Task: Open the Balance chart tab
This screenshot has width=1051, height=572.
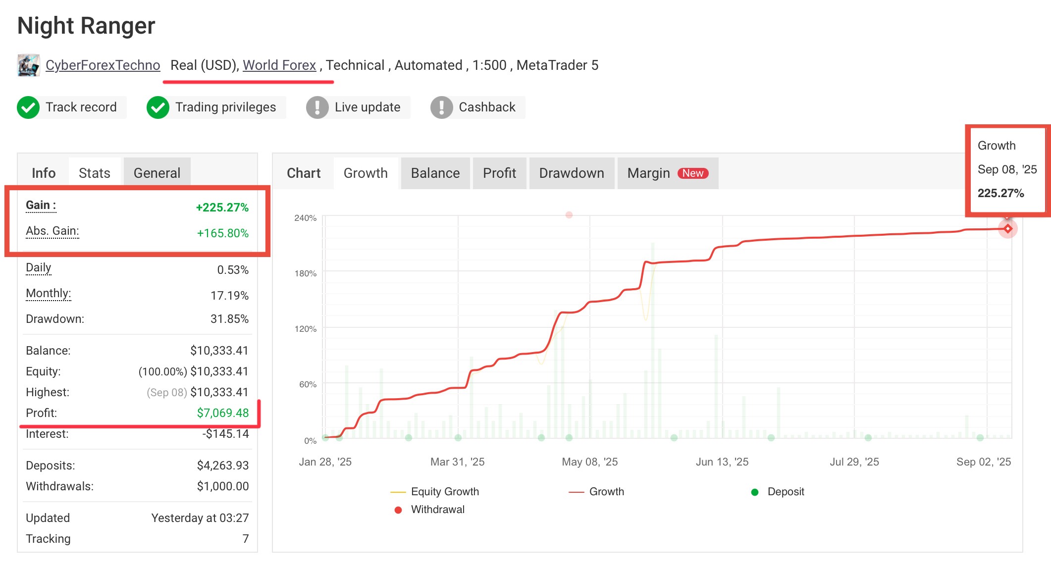Action: click(x=435, y=173)
